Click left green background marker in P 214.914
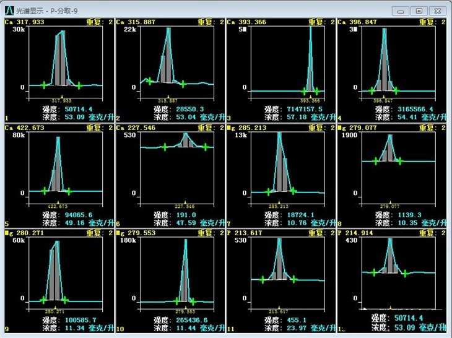This screenshot has height=338, width=452. click(x=374, y=272)
